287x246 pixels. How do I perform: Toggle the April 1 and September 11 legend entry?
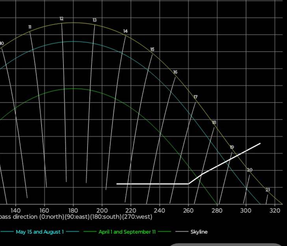tap(124, 232)
